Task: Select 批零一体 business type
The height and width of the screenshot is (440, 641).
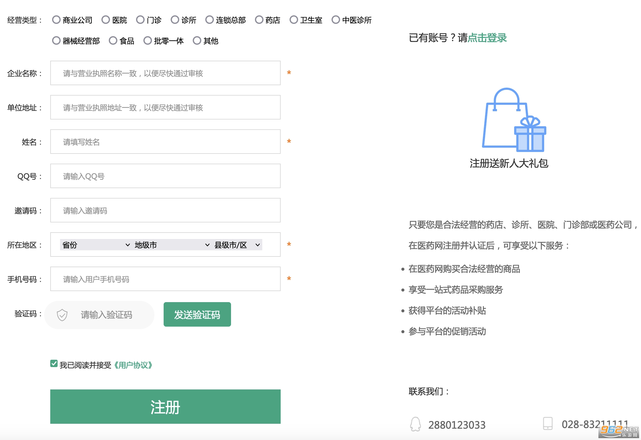Action: [148, 41]
